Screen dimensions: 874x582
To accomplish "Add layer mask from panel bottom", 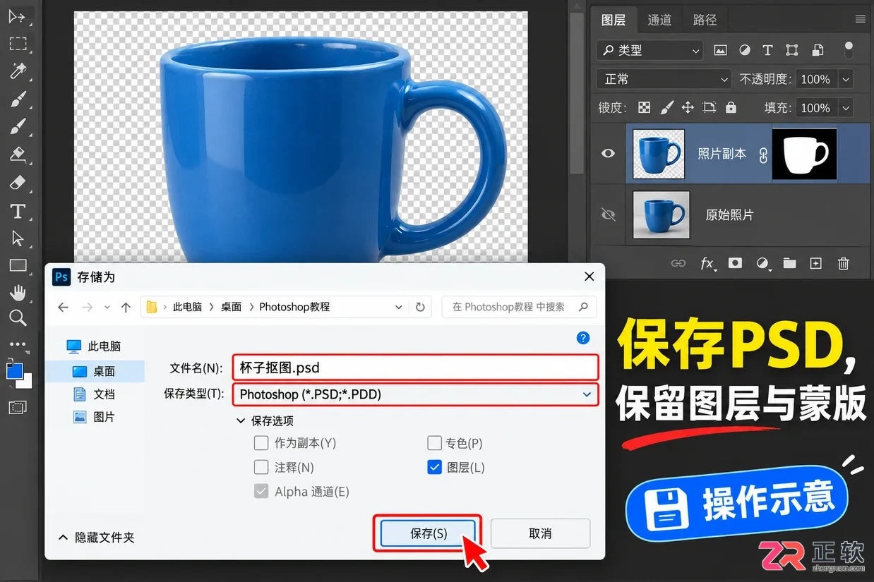I will (735, 263).
